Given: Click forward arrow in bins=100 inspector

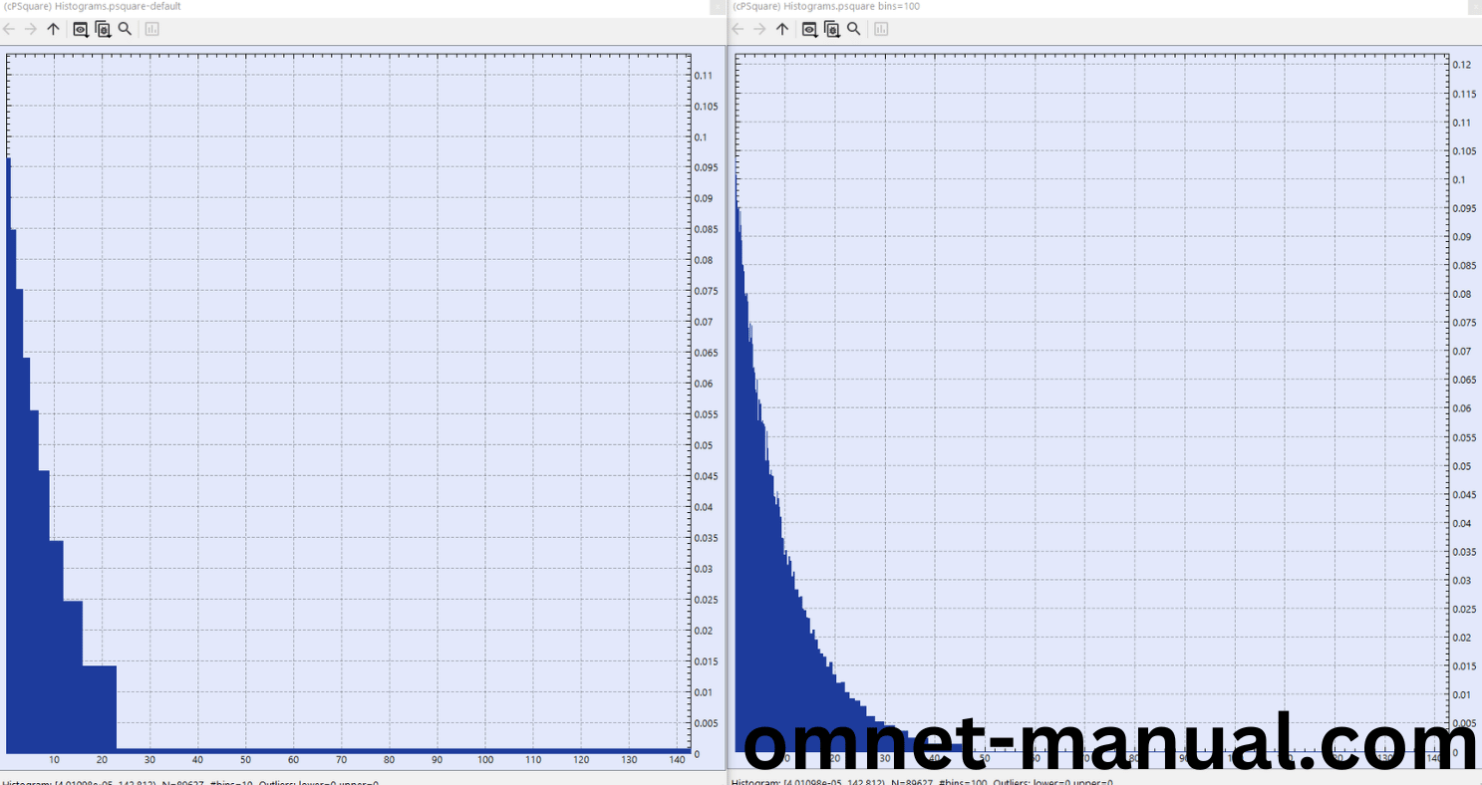Looking at the screenshot, I should (759, 29).
